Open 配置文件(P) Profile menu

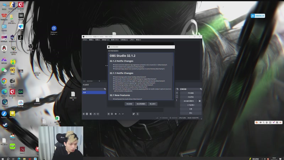(x=115, y=40)
